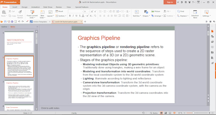216x115 pixels.
Task: Activate the Format Painter brush
Action: (20, 14)
